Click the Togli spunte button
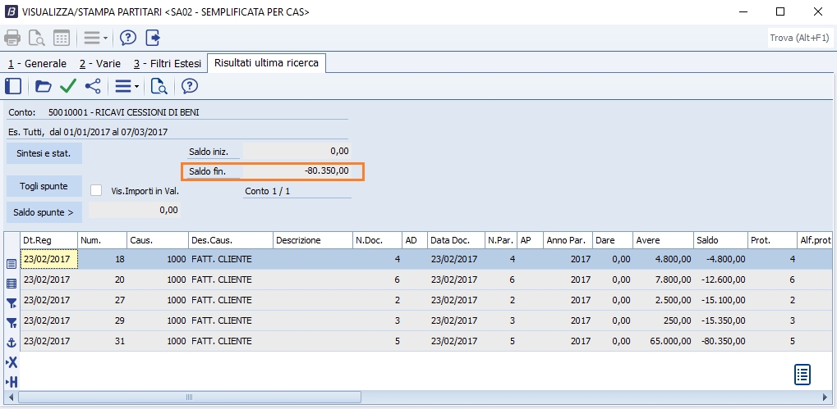 click(x=44, y=186)
